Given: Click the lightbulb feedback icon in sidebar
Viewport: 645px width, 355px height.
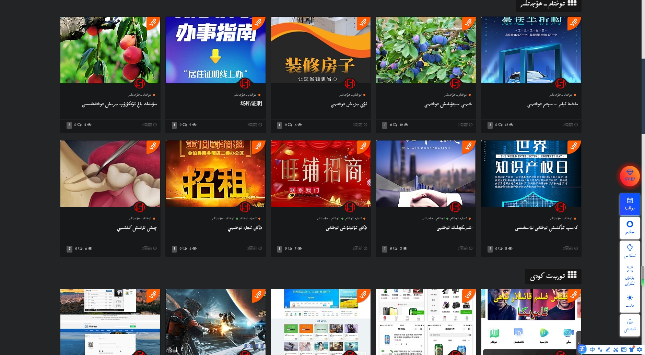Looking at the screenshot, I should pos(630,250).
